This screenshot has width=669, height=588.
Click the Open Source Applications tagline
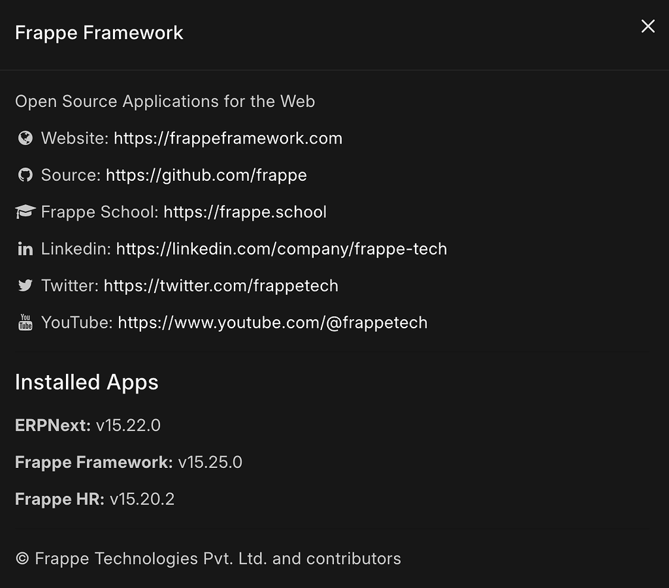[165, 101]
